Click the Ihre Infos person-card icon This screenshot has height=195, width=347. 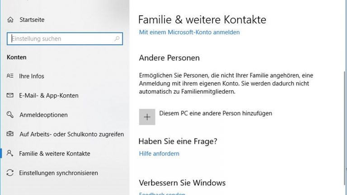pyautogui.click(x=10, y=76)
